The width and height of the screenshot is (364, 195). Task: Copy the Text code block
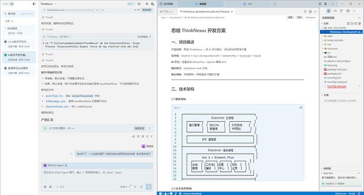point(301,108)
